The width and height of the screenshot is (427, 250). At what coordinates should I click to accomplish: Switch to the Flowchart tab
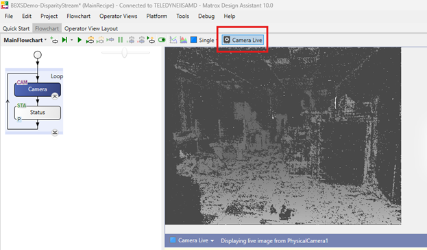click(x=47, y=28)
